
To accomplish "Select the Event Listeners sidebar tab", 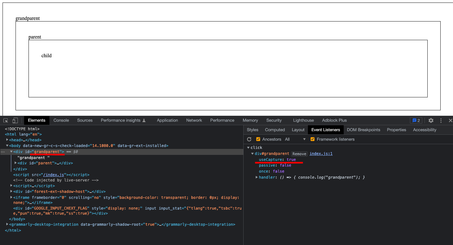I will (x=326, y=130).
